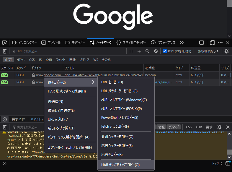Open トップ context selector
The image size is (232, 172).
pos(217,163)
